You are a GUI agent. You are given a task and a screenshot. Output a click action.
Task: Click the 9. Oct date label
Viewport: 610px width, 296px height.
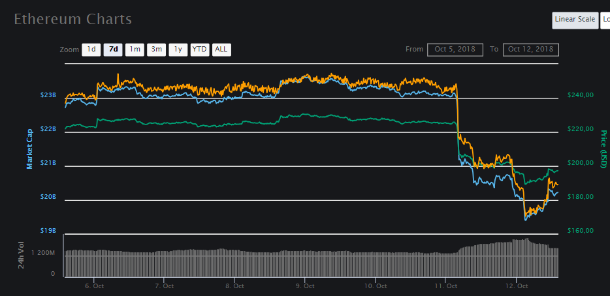pos(305,286)
